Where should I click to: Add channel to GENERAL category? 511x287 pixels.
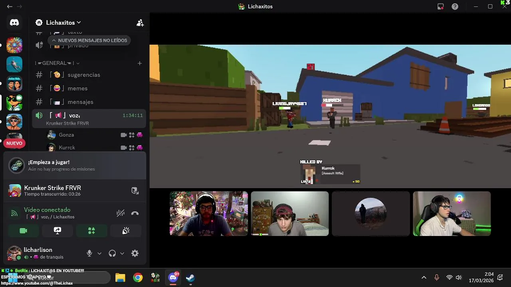140,63
